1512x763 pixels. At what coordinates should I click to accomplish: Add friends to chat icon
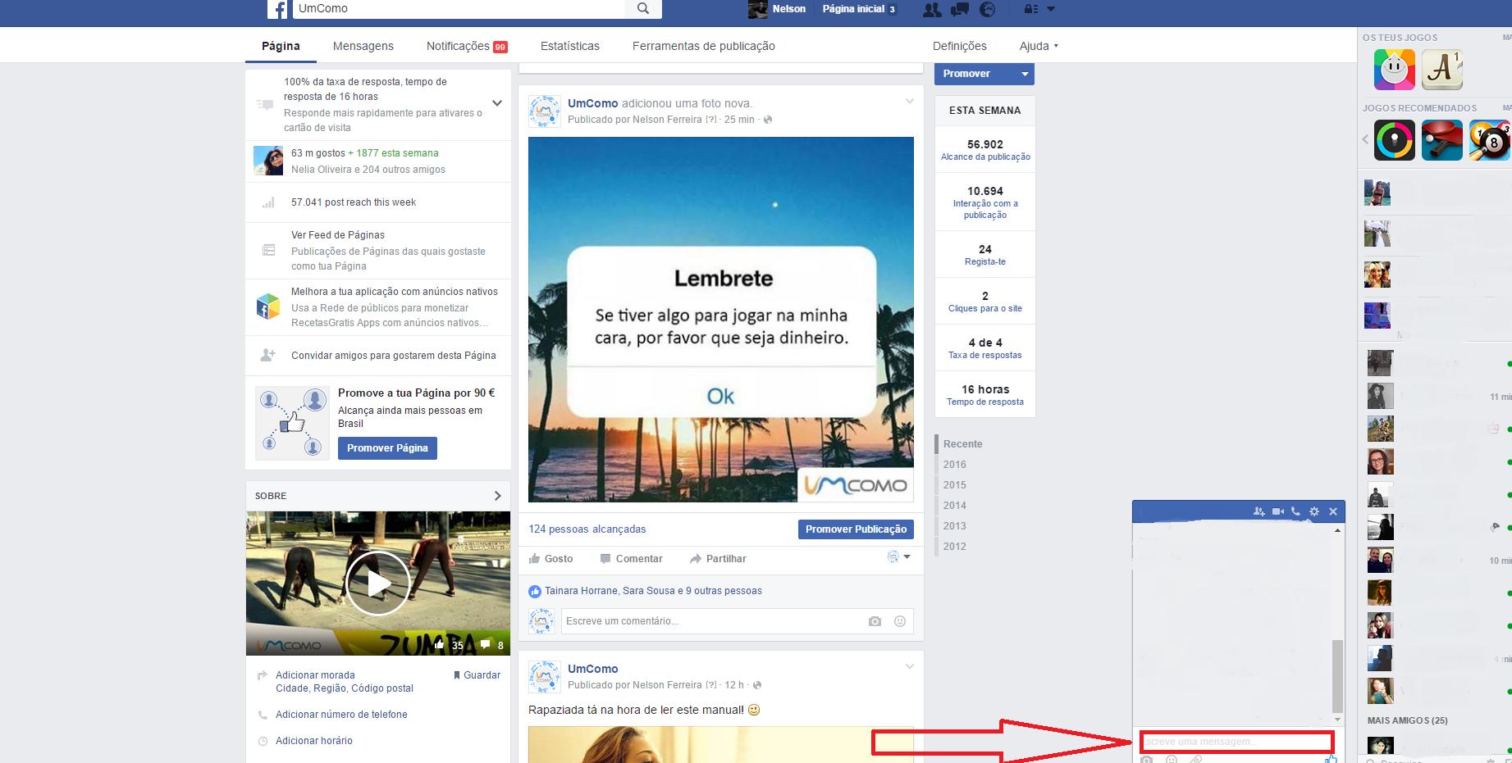1259,511
